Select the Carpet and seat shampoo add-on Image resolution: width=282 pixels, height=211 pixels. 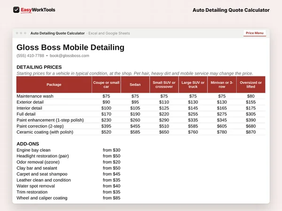pyautogui.click(x=42, y=174)
